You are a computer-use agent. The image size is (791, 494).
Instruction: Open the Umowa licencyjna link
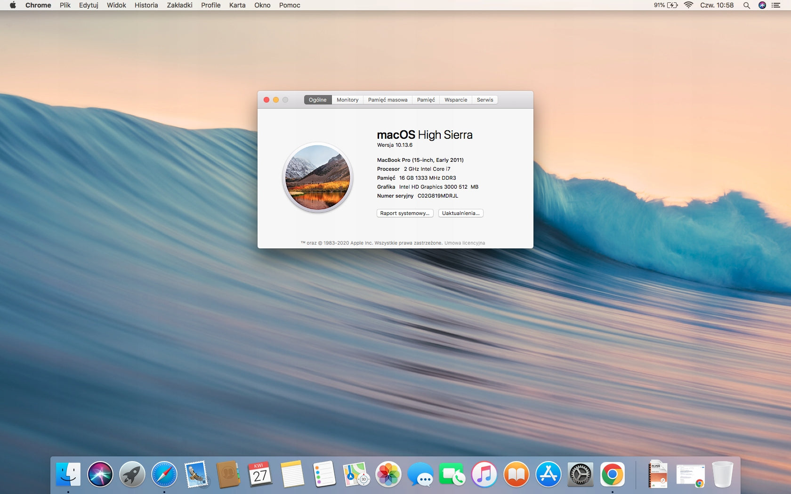click(x=464, y=243)
